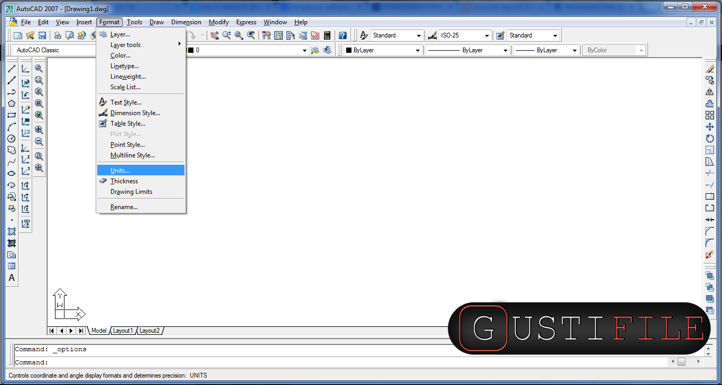This screenshot has width=722, height=385.
Task: Select the Rectangle draw tool
Action: click(x=12, y=115)
